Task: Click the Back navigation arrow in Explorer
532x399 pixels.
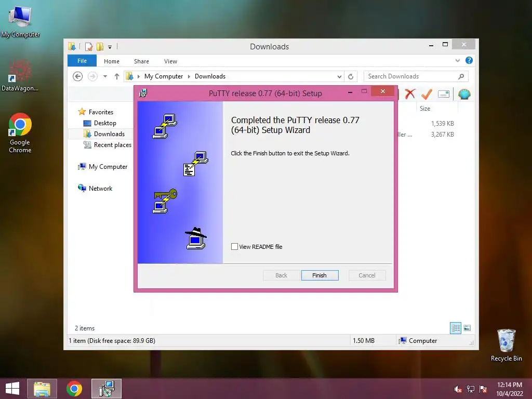Action: 78,76
